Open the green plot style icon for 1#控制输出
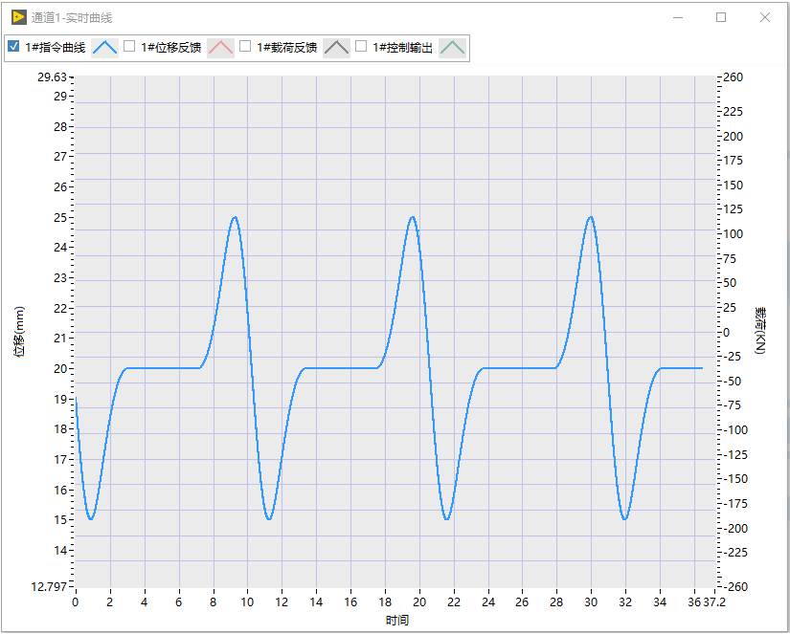 (452, 48)
